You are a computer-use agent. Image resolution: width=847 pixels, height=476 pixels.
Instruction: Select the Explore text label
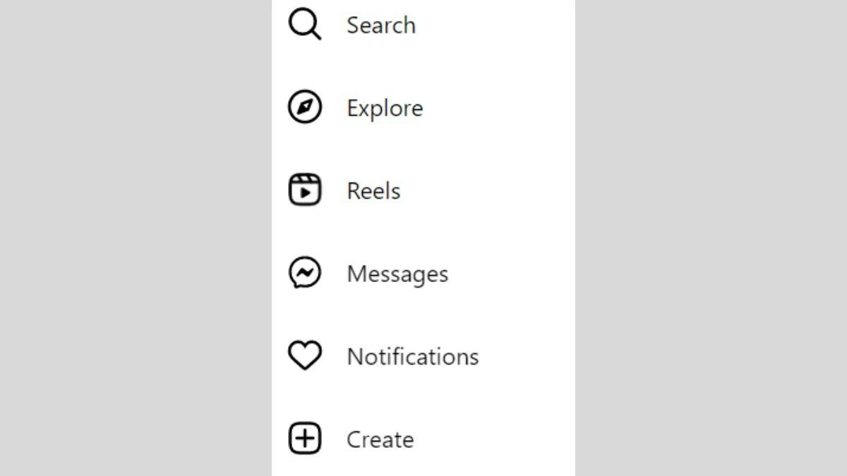[385, 109]
